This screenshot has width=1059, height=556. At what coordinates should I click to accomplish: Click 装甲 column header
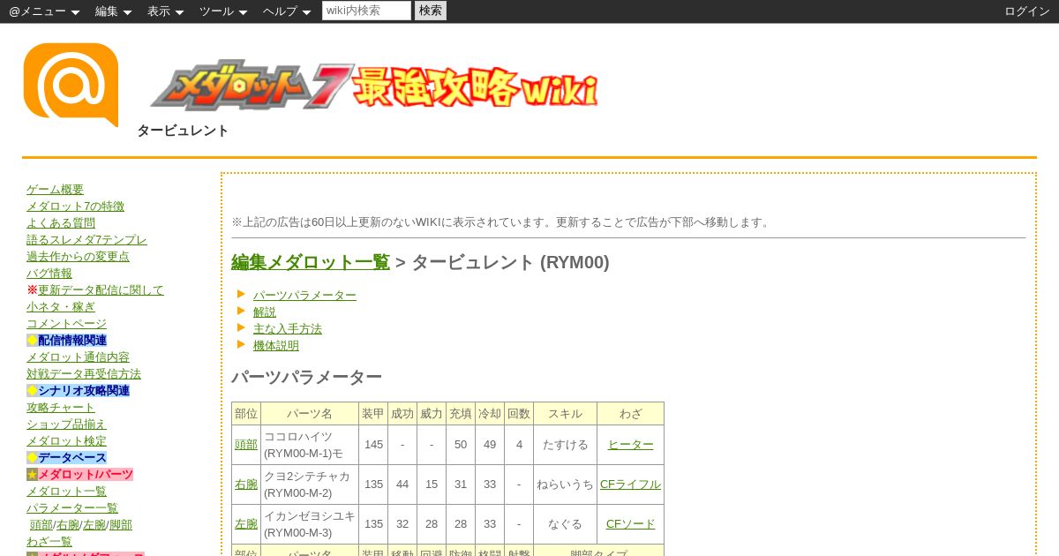coord(373,414)
